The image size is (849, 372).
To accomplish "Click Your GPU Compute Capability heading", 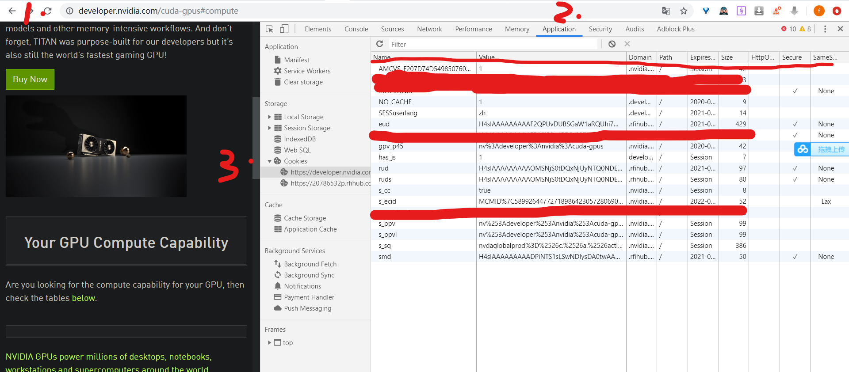I will point(126,243).
